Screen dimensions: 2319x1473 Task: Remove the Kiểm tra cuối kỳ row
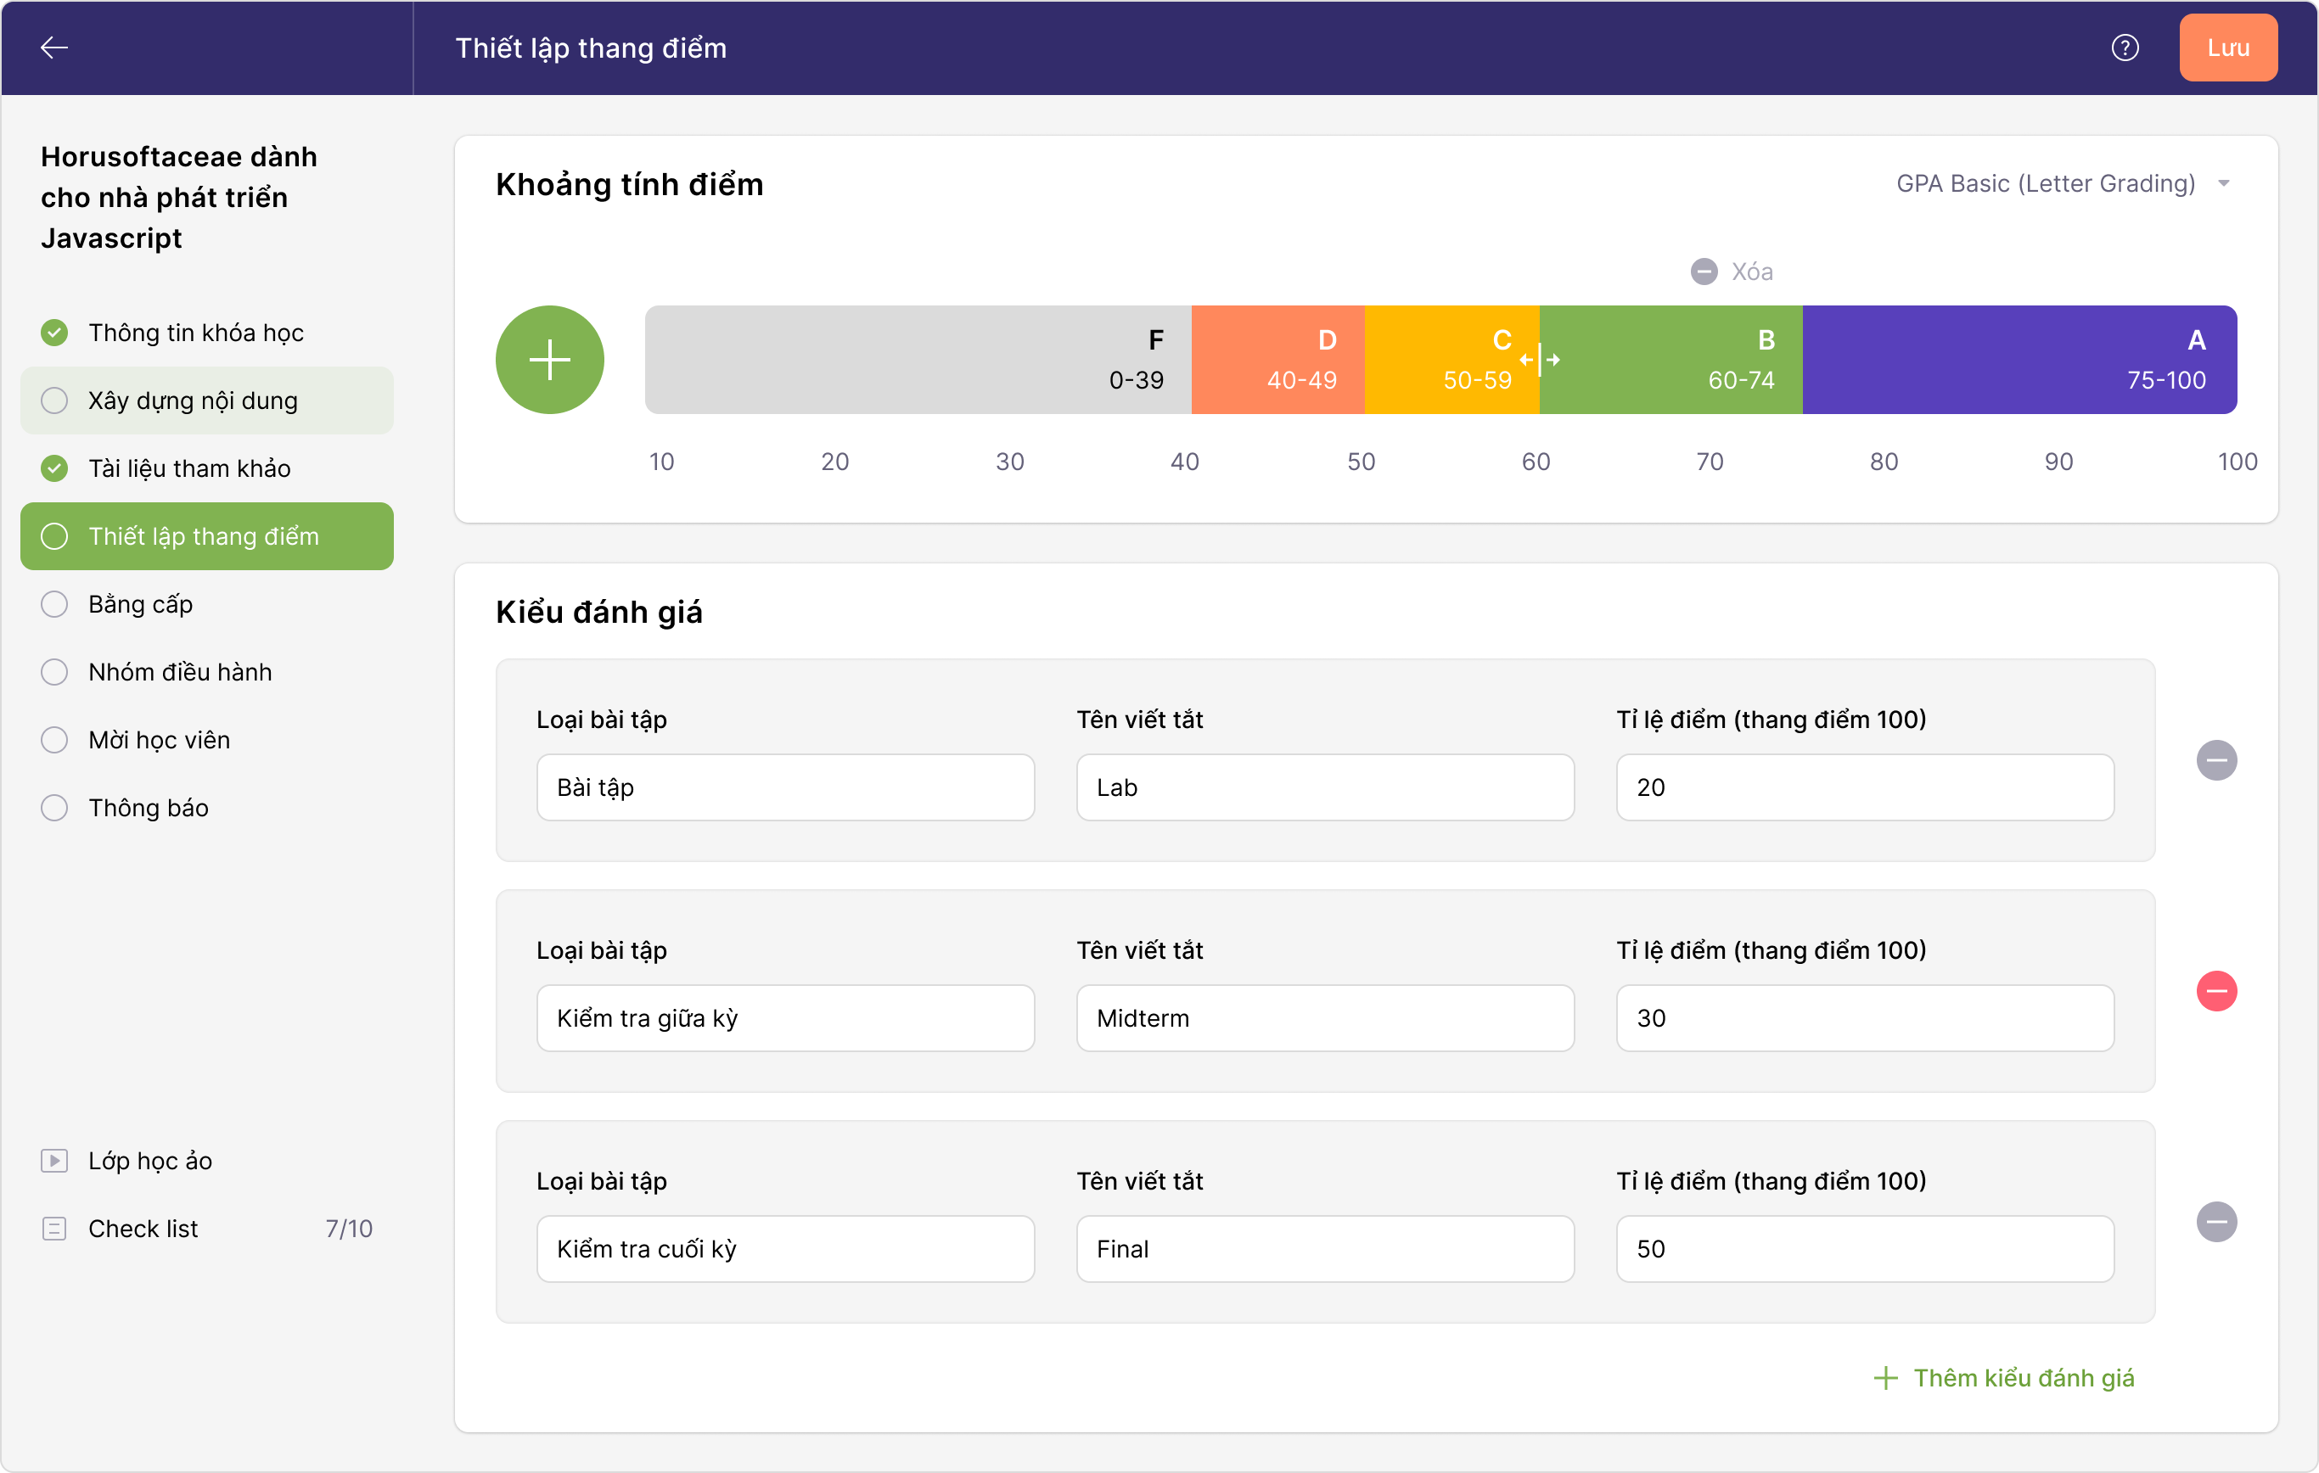tap(2216, 1222)
